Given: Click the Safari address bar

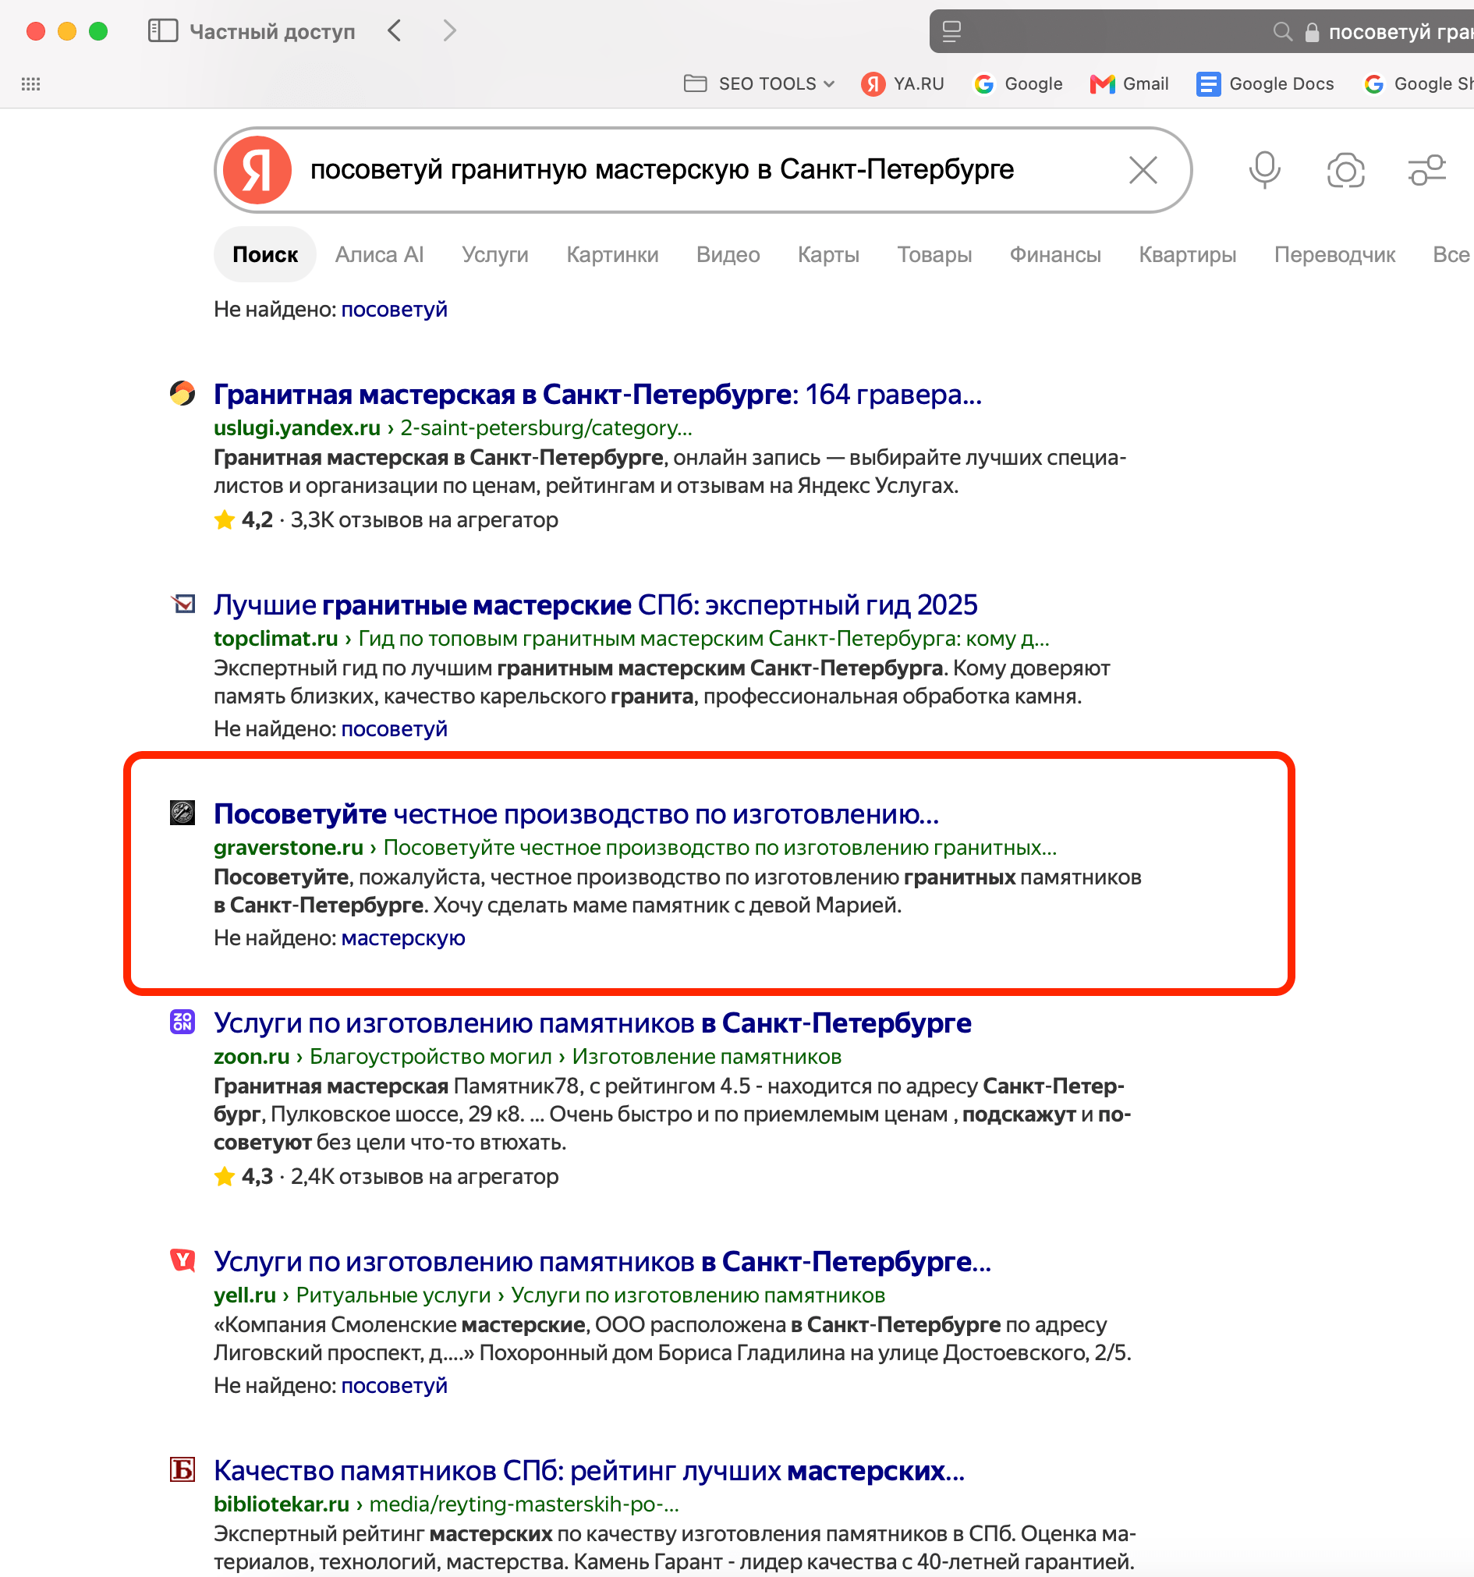Looking at the screenshot, I should click(x=1201, y=32).
